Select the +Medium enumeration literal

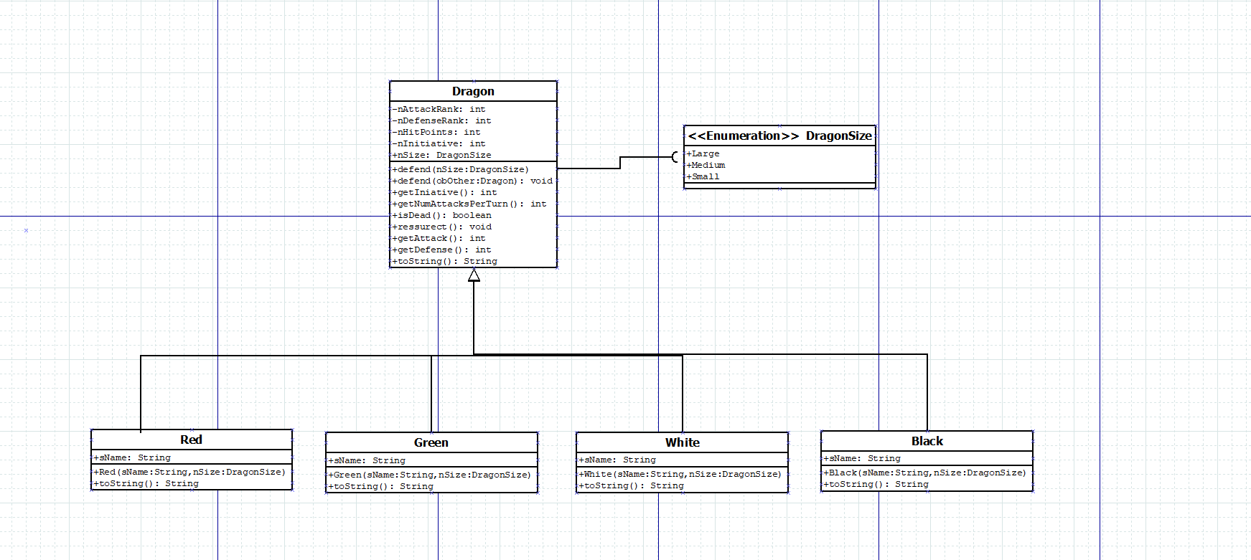coord(706,165)
